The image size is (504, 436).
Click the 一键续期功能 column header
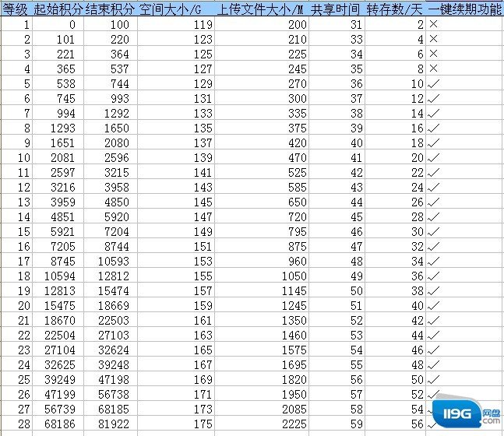(465, 9)
